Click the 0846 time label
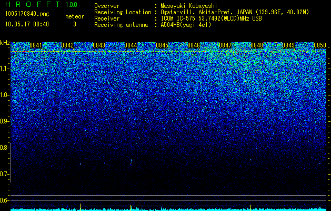The height and width of the screenshot is (211, 331). (x=194, y=45)
